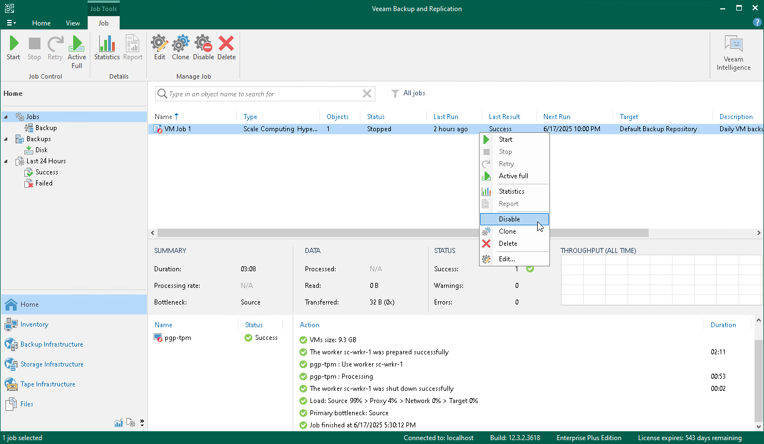Click the object name search field

264,94
